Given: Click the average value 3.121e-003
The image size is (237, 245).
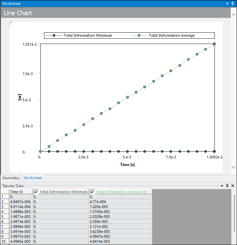Looking at the screenshot, I should pos(120,226).
